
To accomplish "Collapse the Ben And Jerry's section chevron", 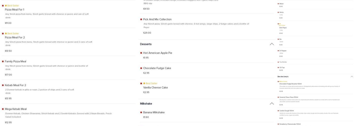I will (352, 77).
